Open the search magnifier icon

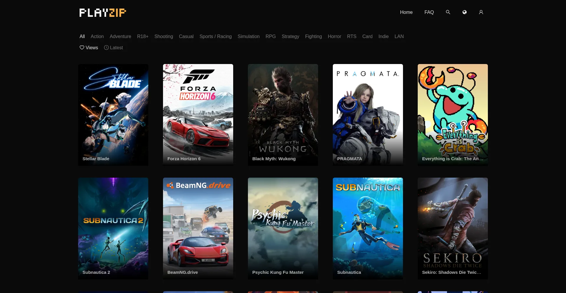tap(448, 12)
